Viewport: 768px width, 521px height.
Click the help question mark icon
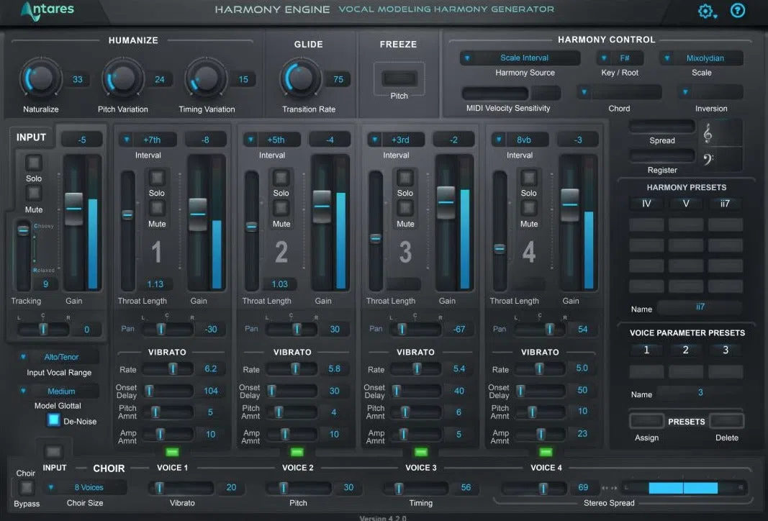pos(738,10)
